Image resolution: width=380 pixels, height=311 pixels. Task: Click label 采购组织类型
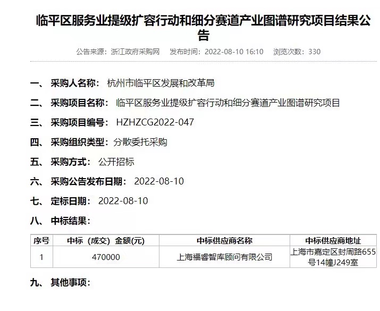point(77,142)
